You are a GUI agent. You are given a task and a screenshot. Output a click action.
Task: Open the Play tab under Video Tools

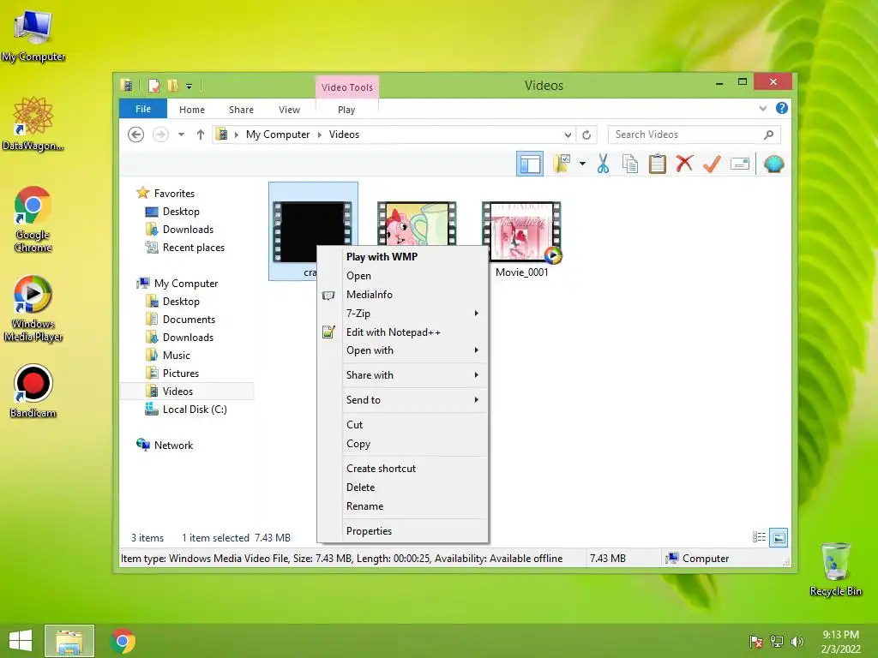click(x=346, y=110)
